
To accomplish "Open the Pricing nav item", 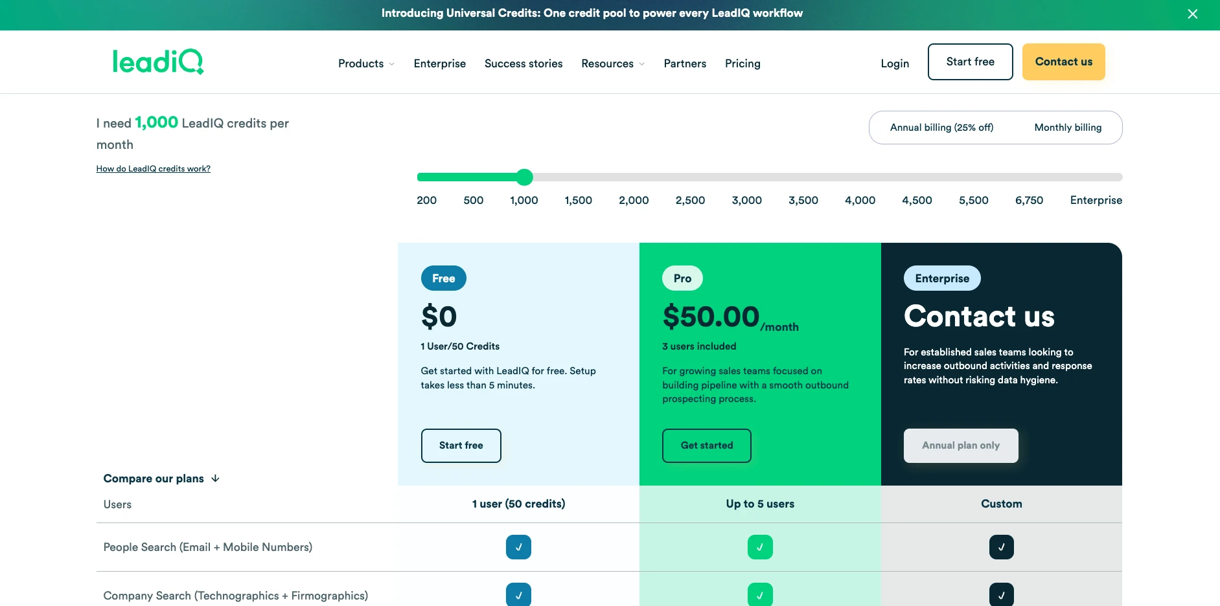I will pyautogui.click(x=742, y=63).
